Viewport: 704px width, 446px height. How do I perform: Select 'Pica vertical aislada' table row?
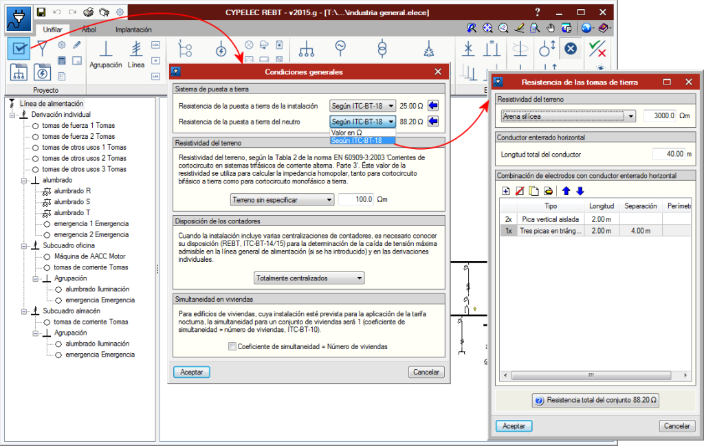tap(595, 219)
